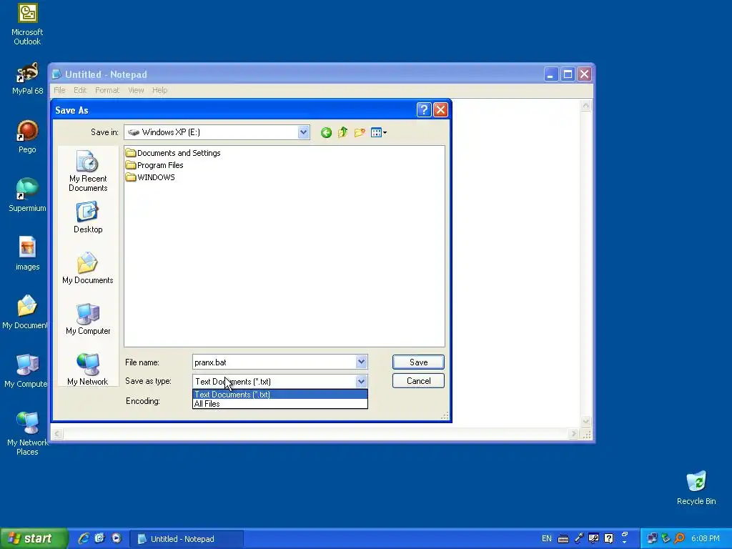Click Notepad vertical scrollbar down arrow
The width and height of the screenshot is (732, 549).
pyautogui.click(x=586, y=422)
